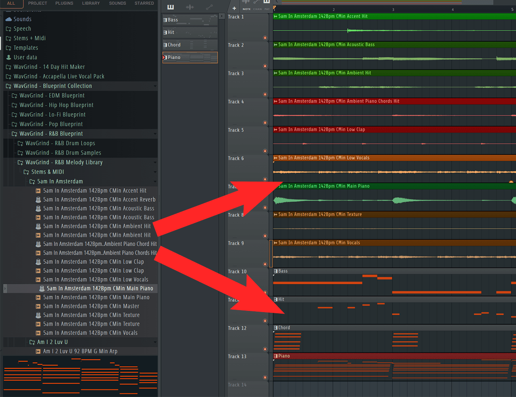Click the User data person icon

9,58
